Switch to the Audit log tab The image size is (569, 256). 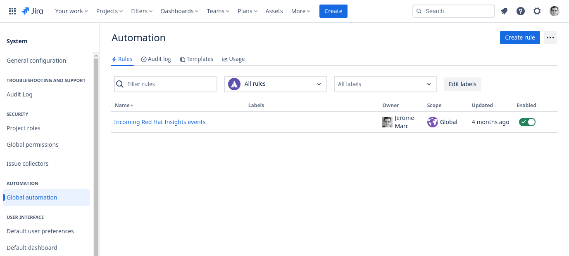click(156, 59)
